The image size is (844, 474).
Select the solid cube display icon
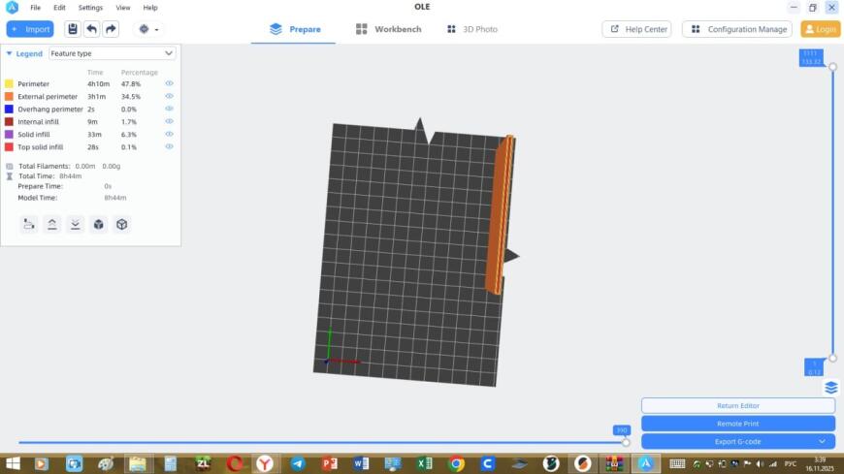click(x=99, y=224)
